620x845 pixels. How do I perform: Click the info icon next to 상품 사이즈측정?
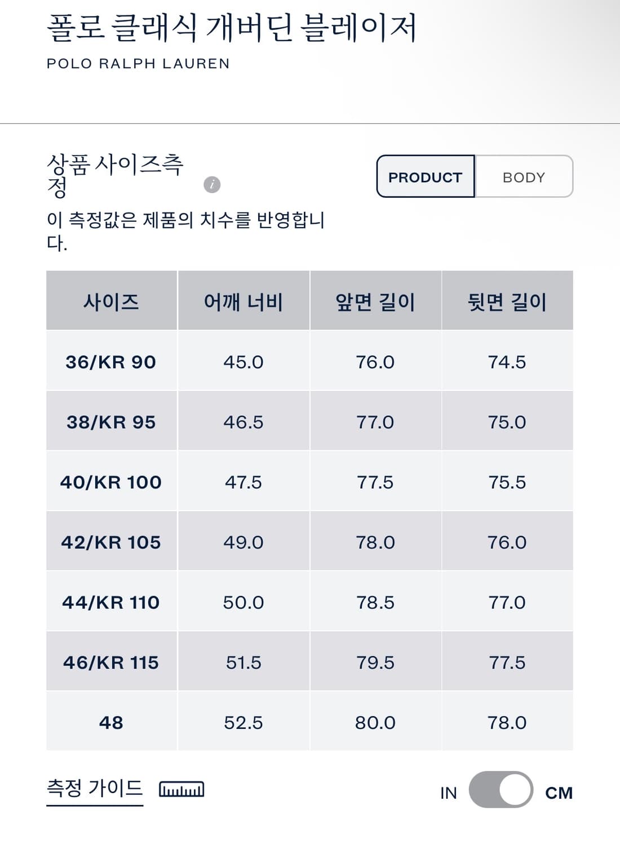point(211,183)
